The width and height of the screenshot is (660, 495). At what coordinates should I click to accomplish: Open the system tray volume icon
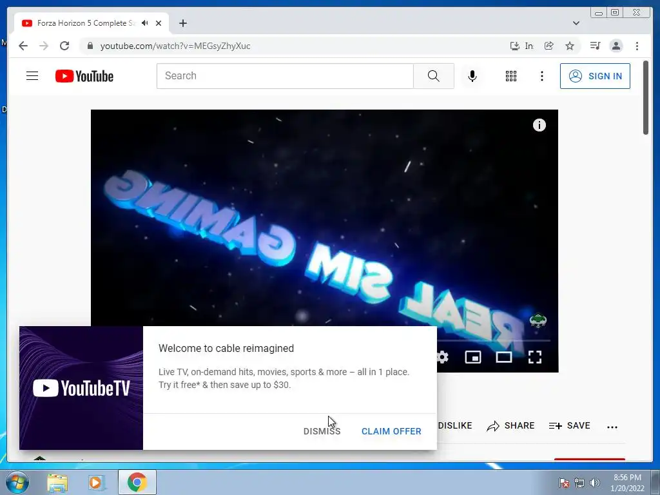[x=595, y=483]
